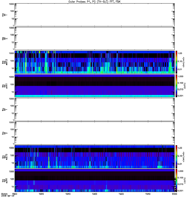The image size is (189, 201).
Task: Select the empty thc fff 1 panel
Action: 94,110
